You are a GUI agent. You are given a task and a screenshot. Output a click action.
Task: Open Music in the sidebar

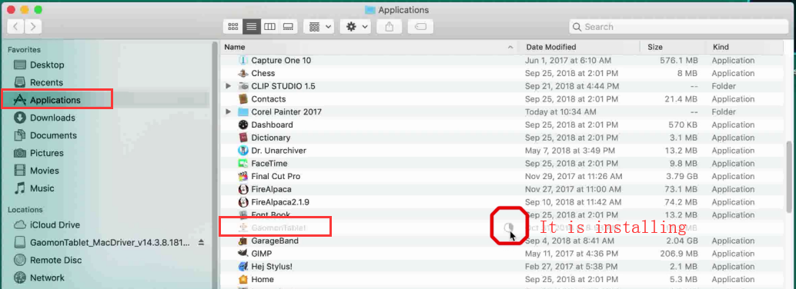[x=42, y=188]
